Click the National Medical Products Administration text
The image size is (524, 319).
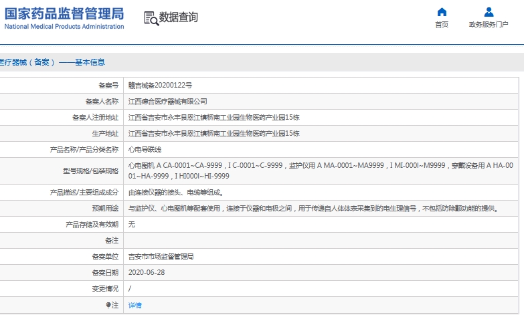click(x=64, y=26)
